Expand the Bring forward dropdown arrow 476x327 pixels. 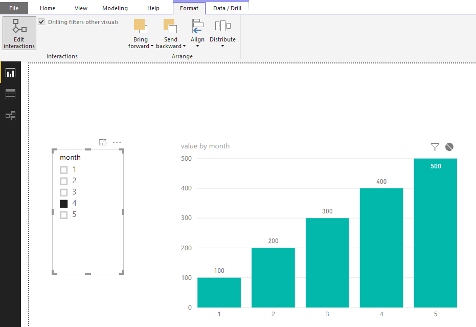(x=152, y=46)
